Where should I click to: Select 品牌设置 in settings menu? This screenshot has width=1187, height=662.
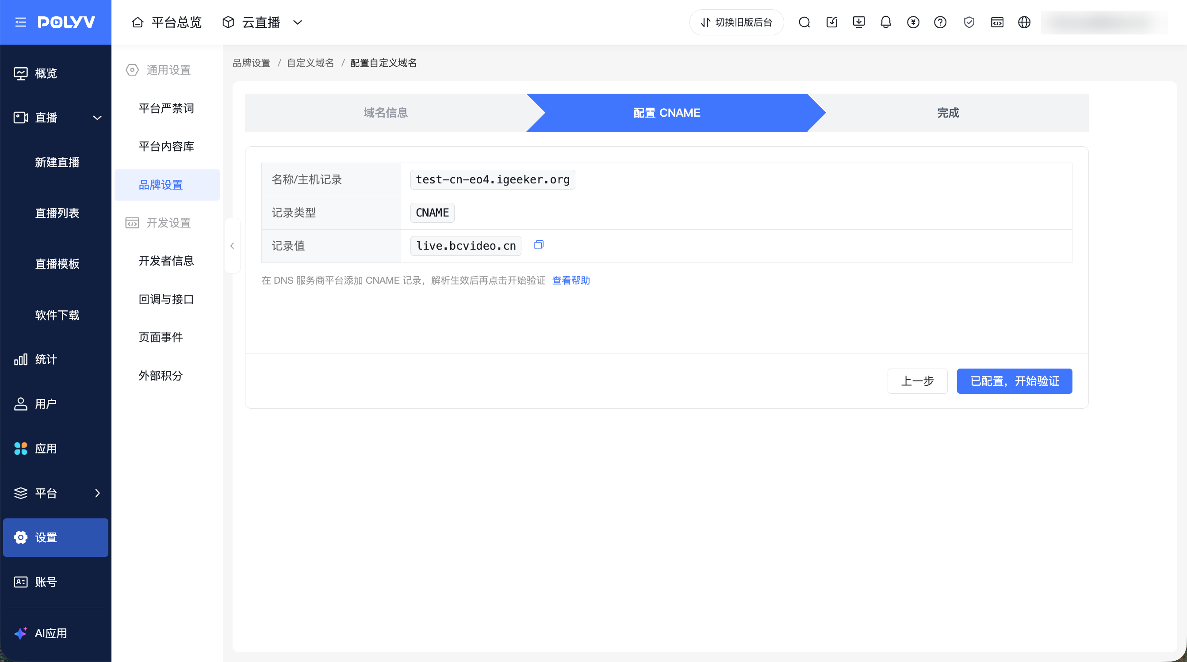coord(167,185)
